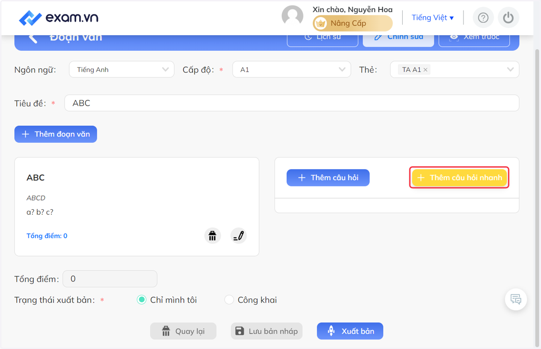The height and width of the screenshot is (349, 541).
Task: Click the Quay lại button
Action: click(183, 331)
